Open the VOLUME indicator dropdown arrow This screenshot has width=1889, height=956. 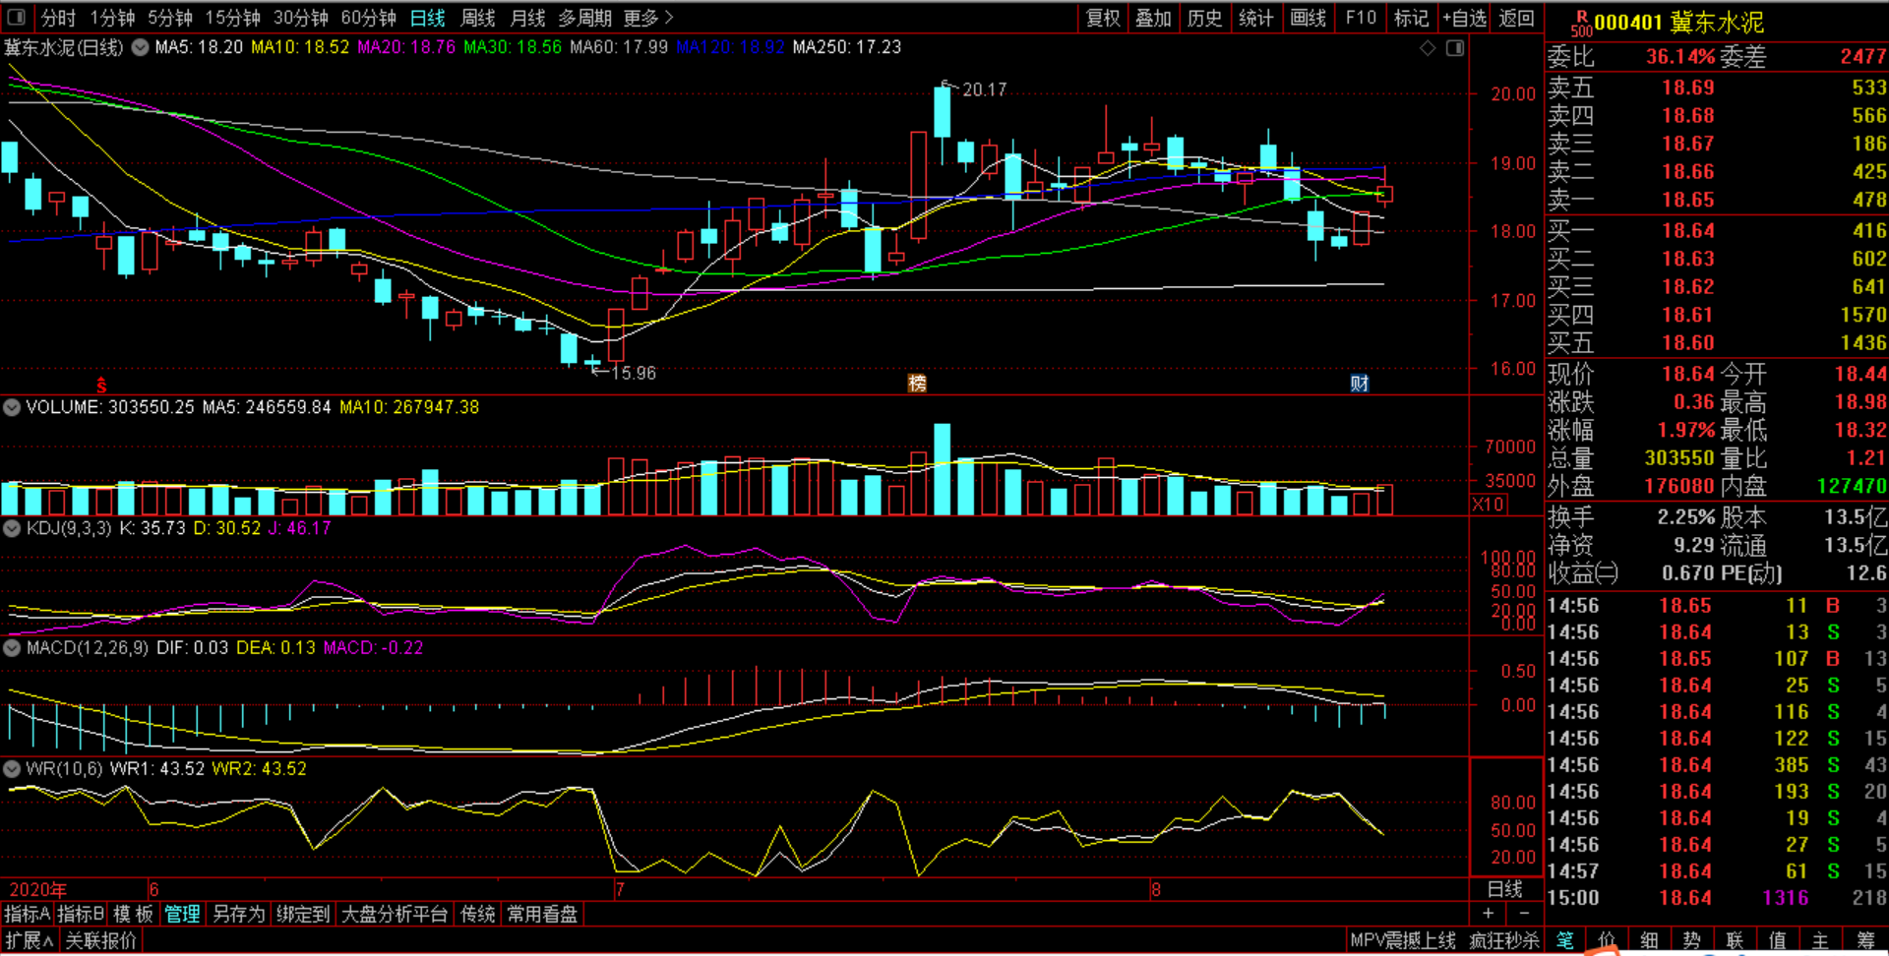pyautogui.click(x=12, y=407)
